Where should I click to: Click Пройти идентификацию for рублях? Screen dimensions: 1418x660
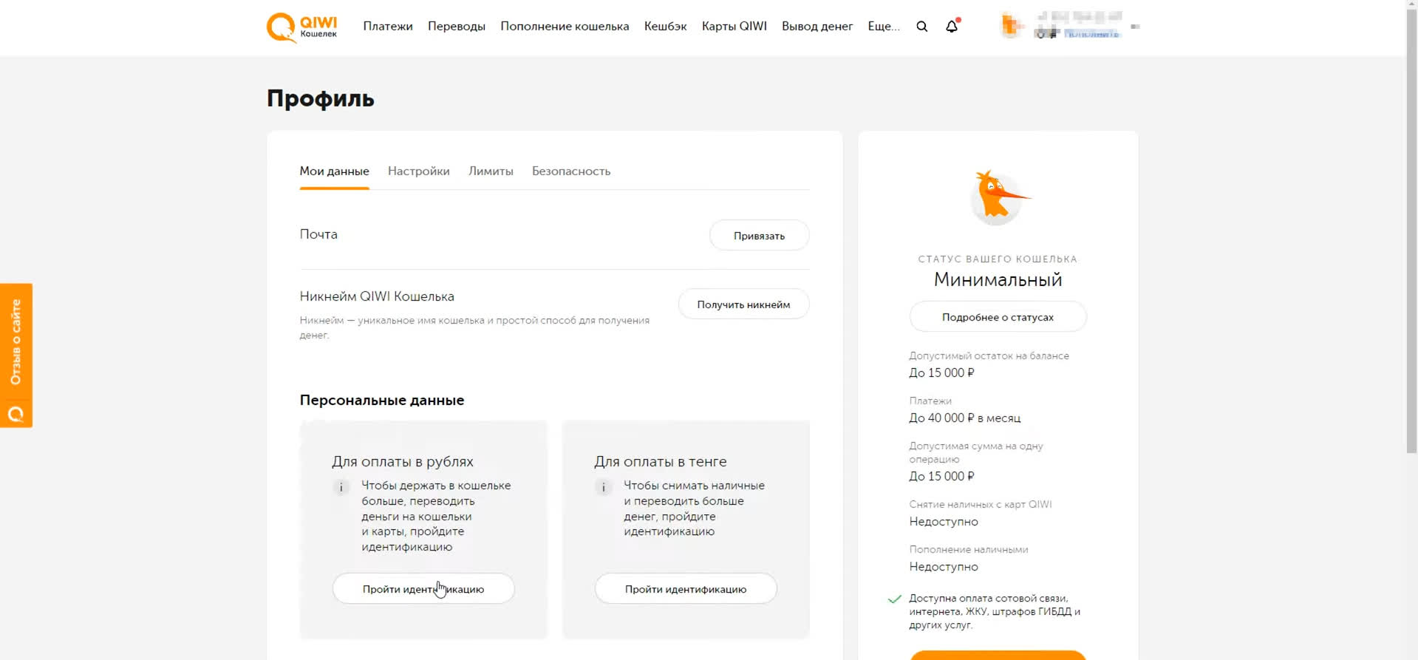(x=423, y=589)
